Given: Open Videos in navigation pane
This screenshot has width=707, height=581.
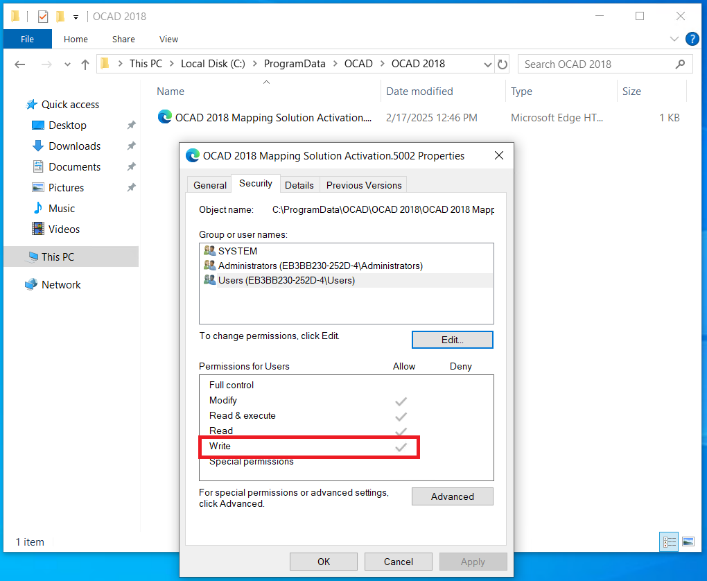Looking at the screenshot, I should 64,229.
